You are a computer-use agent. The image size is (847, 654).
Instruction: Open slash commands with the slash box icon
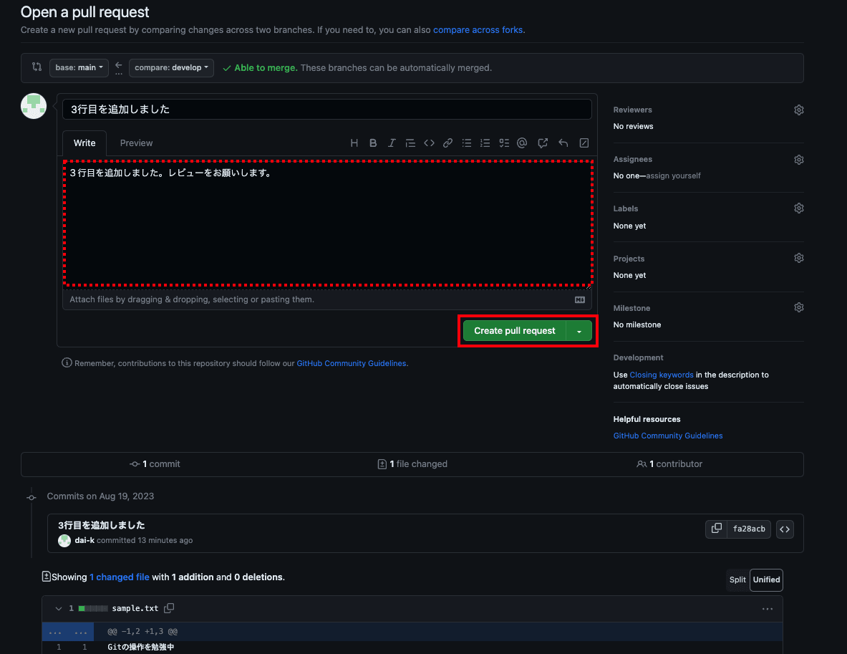[584, 143]
